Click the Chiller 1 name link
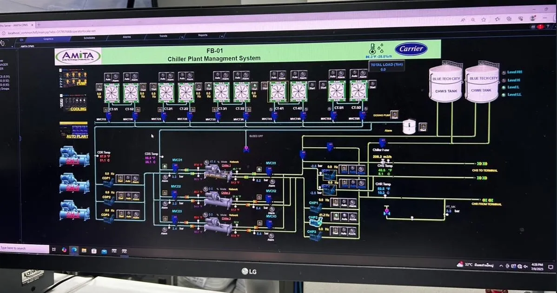 point(226,165)
